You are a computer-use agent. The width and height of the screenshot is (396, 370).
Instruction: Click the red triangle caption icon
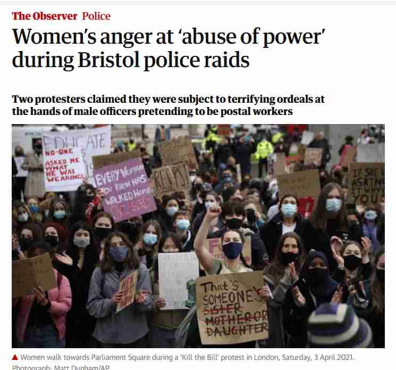point(15,357)
